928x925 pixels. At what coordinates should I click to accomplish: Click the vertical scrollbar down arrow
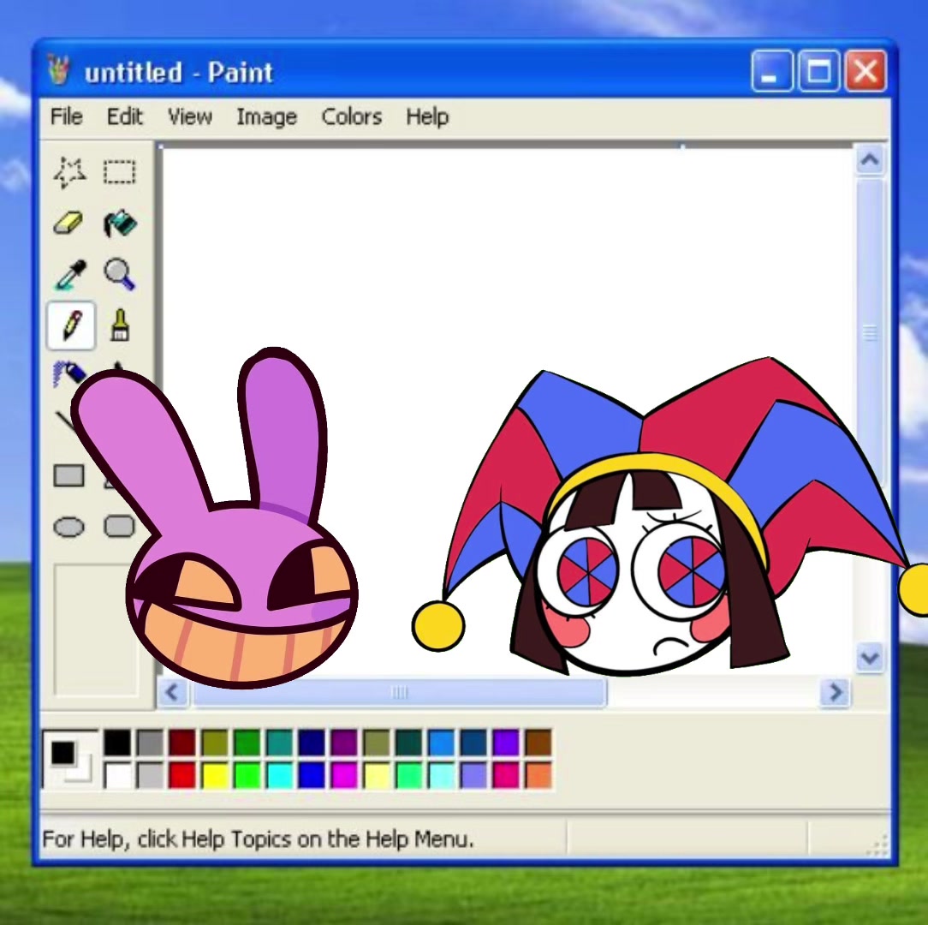pos(870,657)
